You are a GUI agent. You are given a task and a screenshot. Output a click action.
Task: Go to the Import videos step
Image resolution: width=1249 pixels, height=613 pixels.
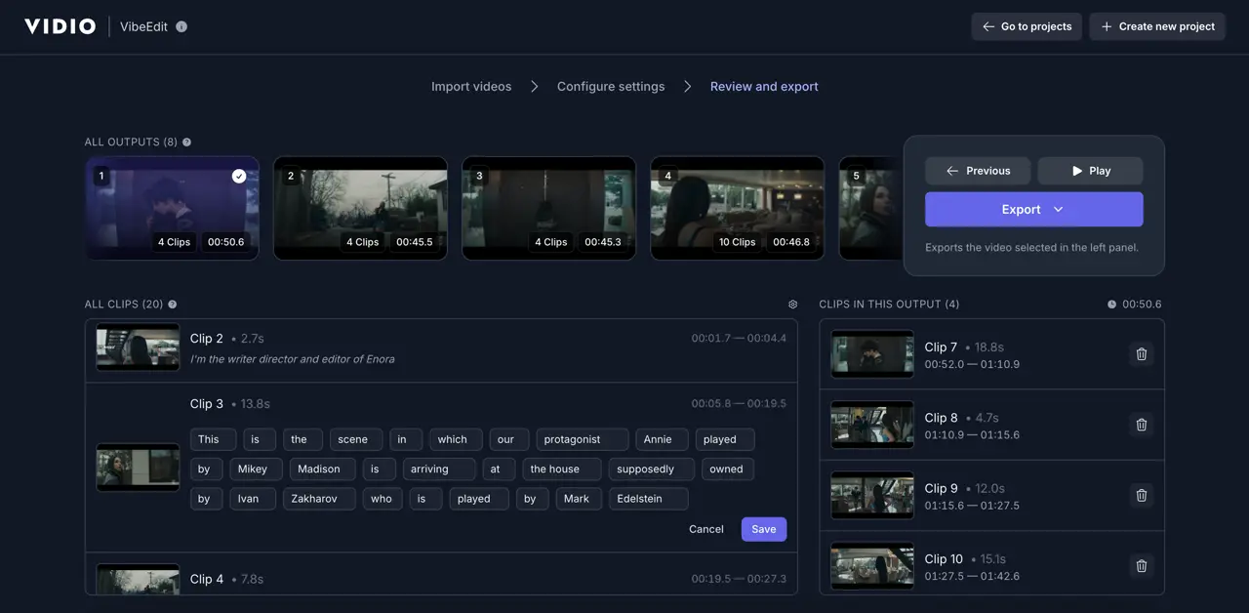(471, 87)
